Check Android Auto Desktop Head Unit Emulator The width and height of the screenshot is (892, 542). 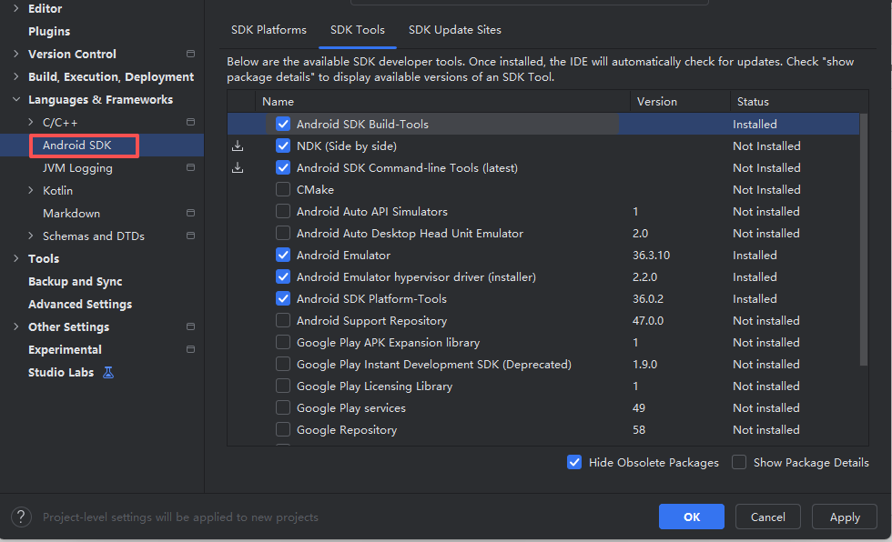(x=283, y=233)
